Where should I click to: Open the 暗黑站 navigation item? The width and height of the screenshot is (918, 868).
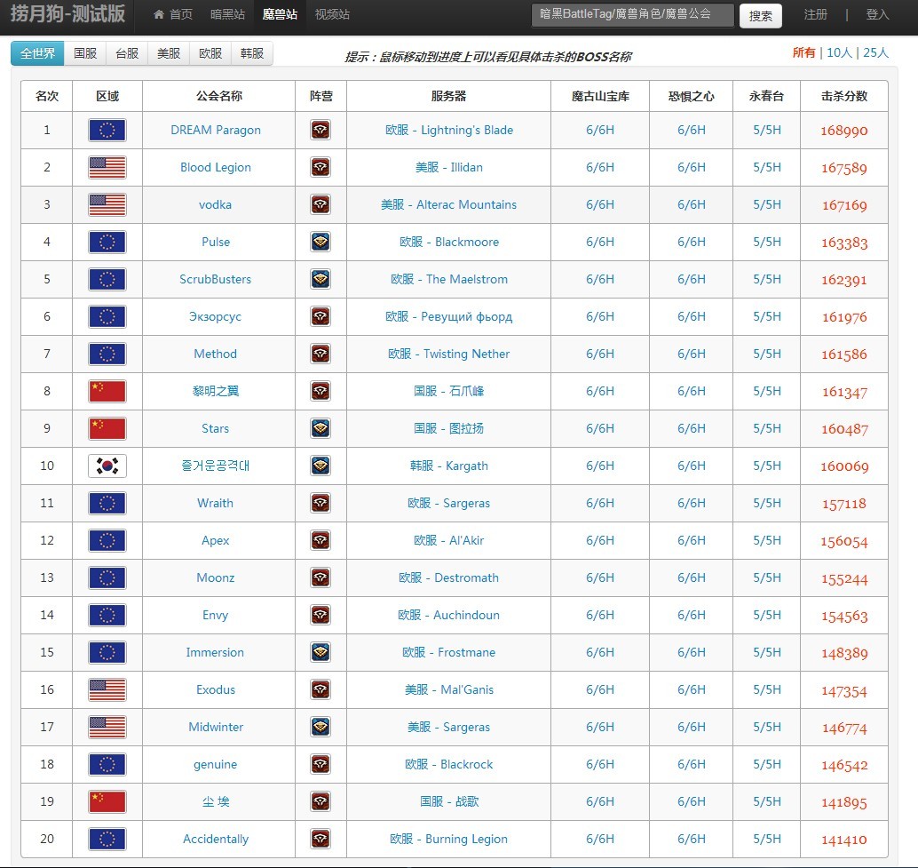[227, 14]
